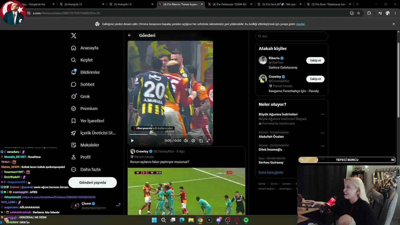
Task: Launch Microsoft Edge from taskbar
Action: (x=182, y=220)
